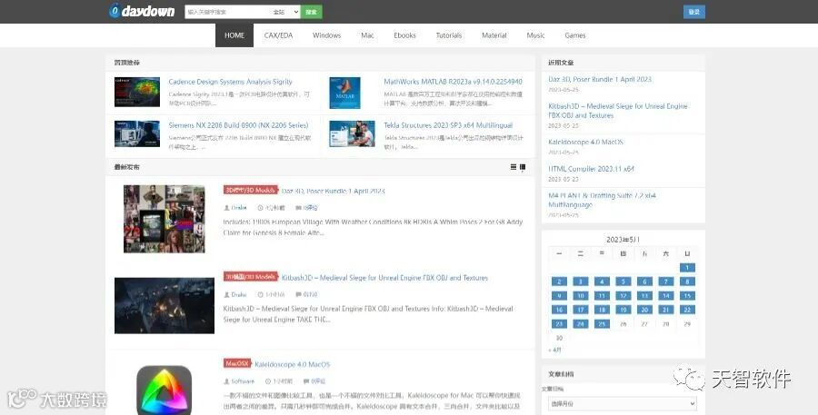Open Tekla Structures 2023 SP3 article

point(448,125)
